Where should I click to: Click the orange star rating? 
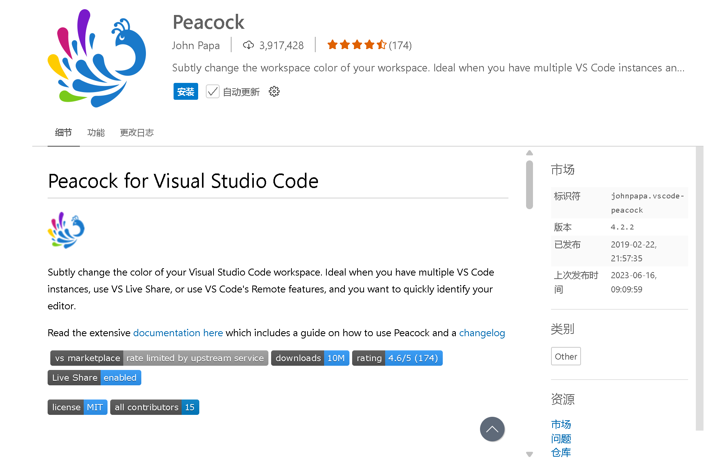point(356,45)
